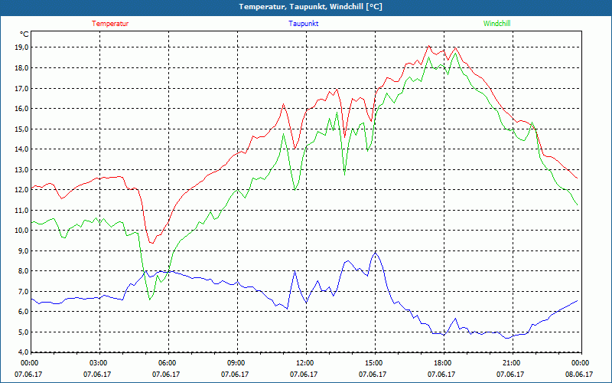
Task: Click the 07.06.17 date beneath 18:00
Action: pyautogui.click(x=442, y=375)
